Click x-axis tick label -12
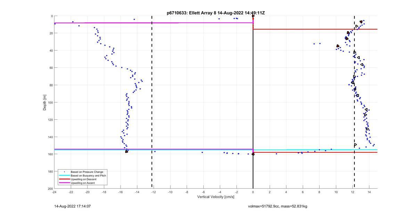417x212 pixels. click(154, 192)
